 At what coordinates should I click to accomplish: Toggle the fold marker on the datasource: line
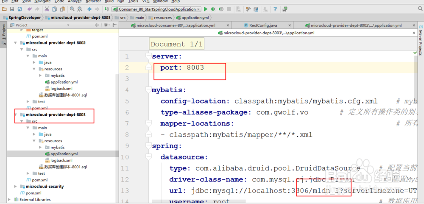coord(148,157)
